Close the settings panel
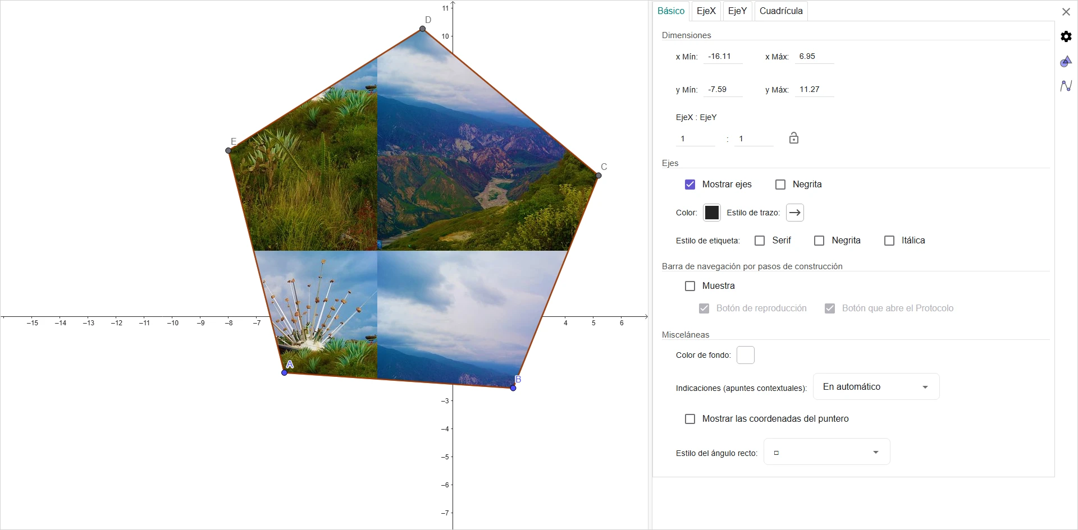 pyautogui.click(x=1066, y=12)
